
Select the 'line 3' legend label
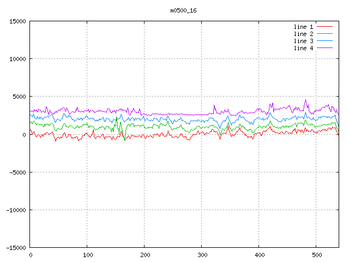(x=303, y=41)
